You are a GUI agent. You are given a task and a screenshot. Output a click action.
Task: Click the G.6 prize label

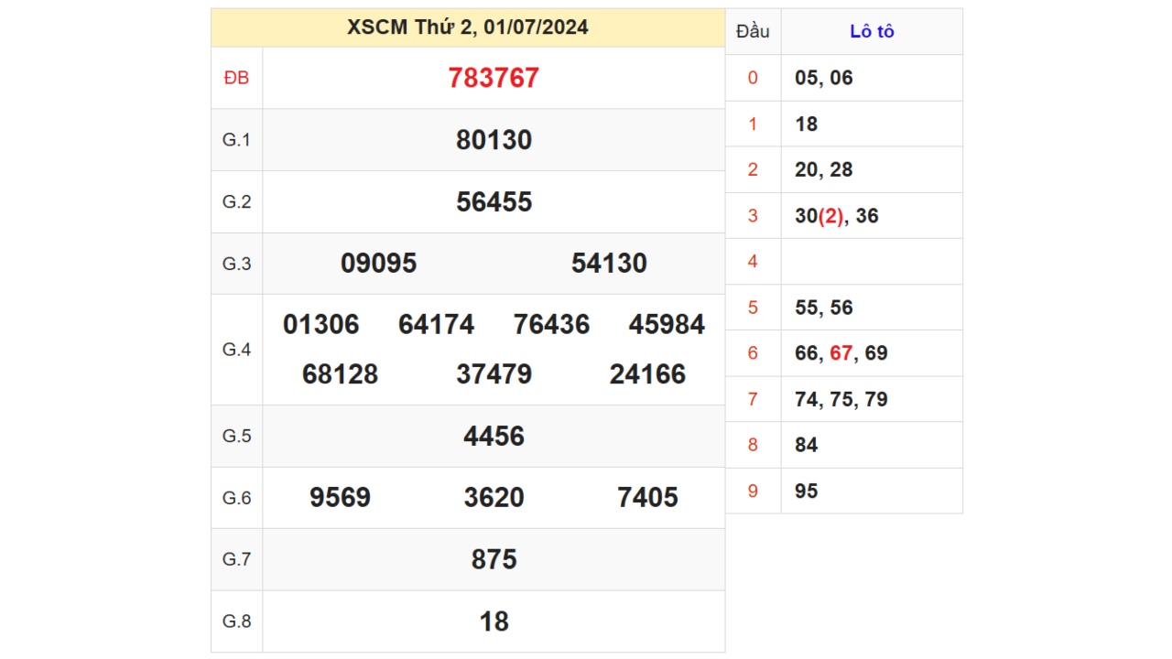[x=236, y=498]
